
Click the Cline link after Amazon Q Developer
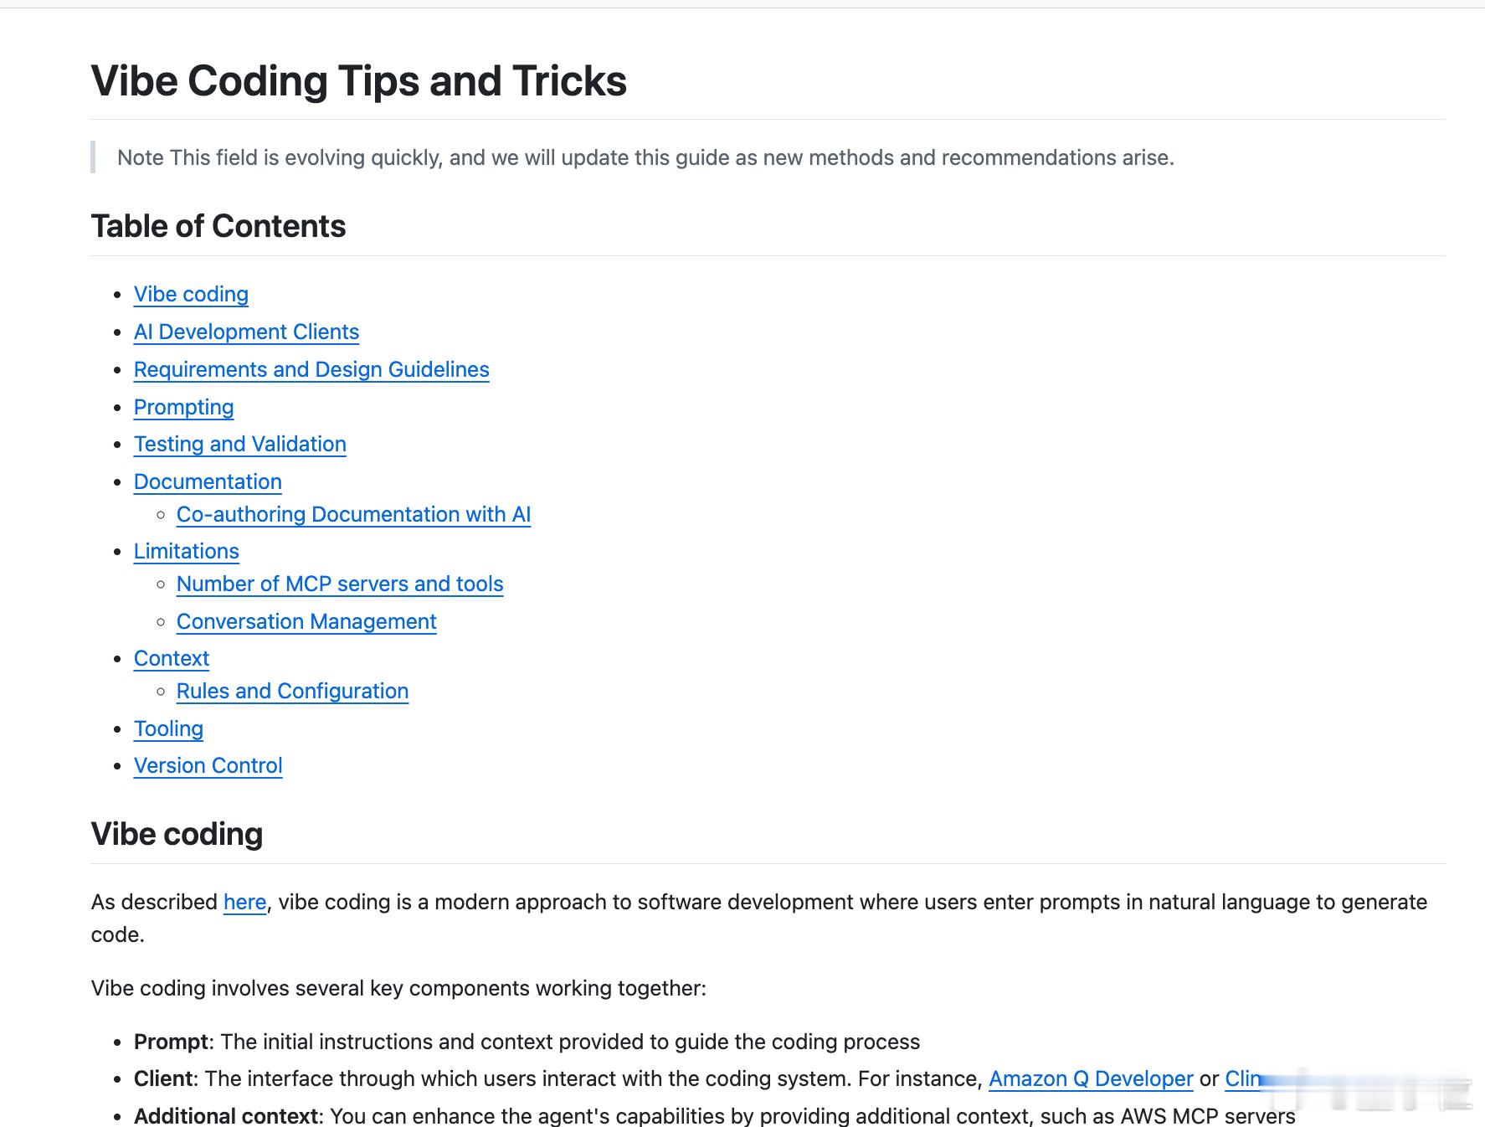click(1243, 1079)
